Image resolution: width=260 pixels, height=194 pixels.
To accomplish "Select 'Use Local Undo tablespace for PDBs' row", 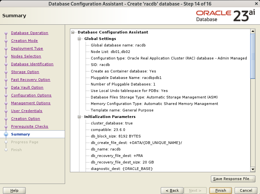I will [x=129, y=91].
